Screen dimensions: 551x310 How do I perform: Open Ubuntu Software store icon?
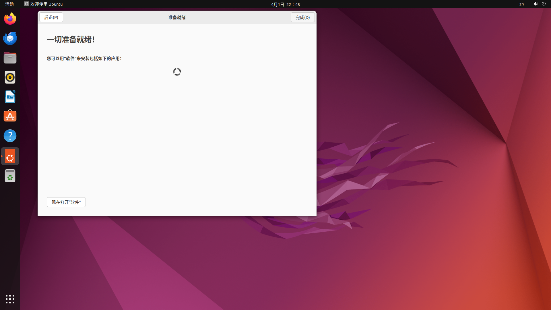pos(10,117)
